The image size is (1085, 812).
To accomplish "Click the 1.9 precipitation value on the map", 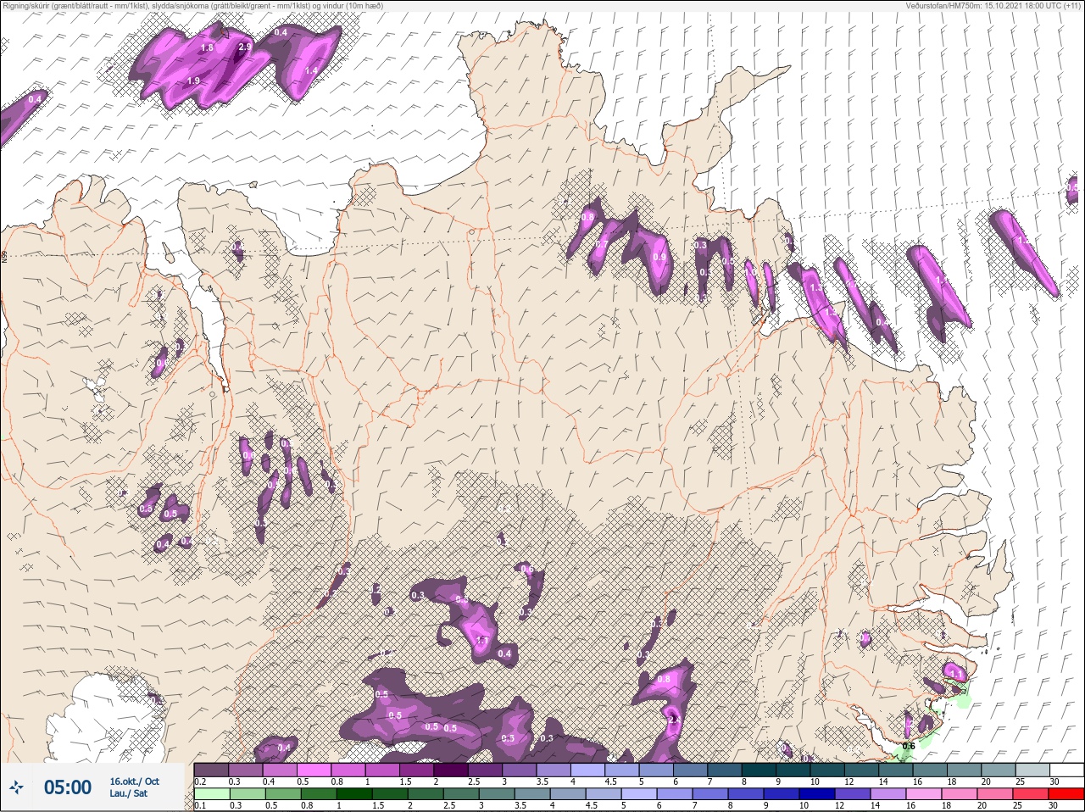I will [193, 81].
